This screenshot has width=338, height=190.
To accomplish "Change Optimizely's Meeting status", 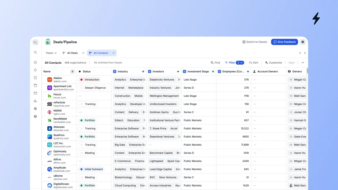I will pyautogui.click(x=87, y=153).
